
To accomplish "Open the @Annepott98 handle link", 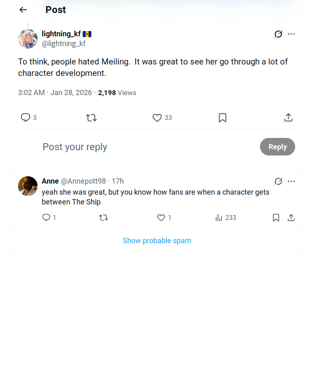I will (x=83, y=181).
